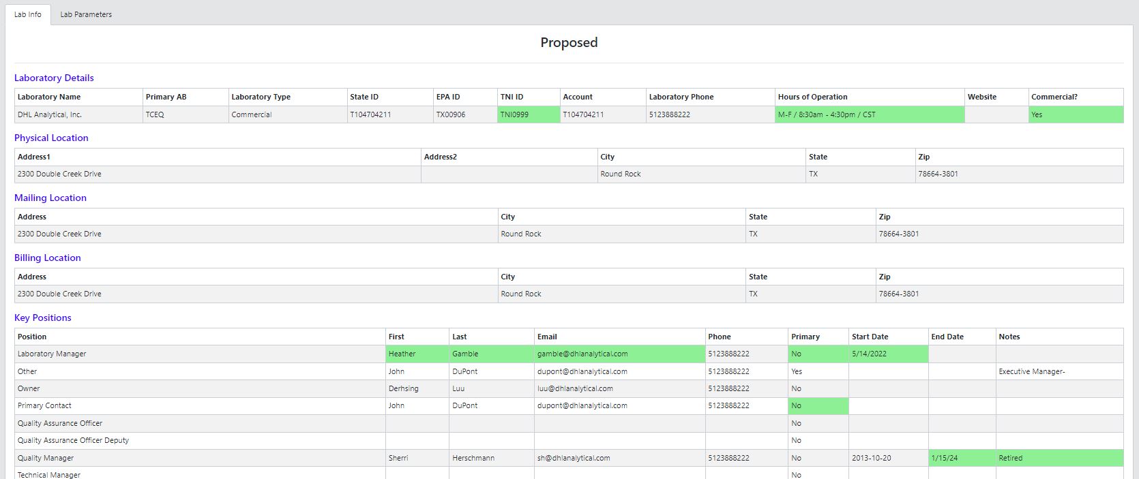Click the Physical Location address 2300 Double Creek Drive

[x=218, y=174]
